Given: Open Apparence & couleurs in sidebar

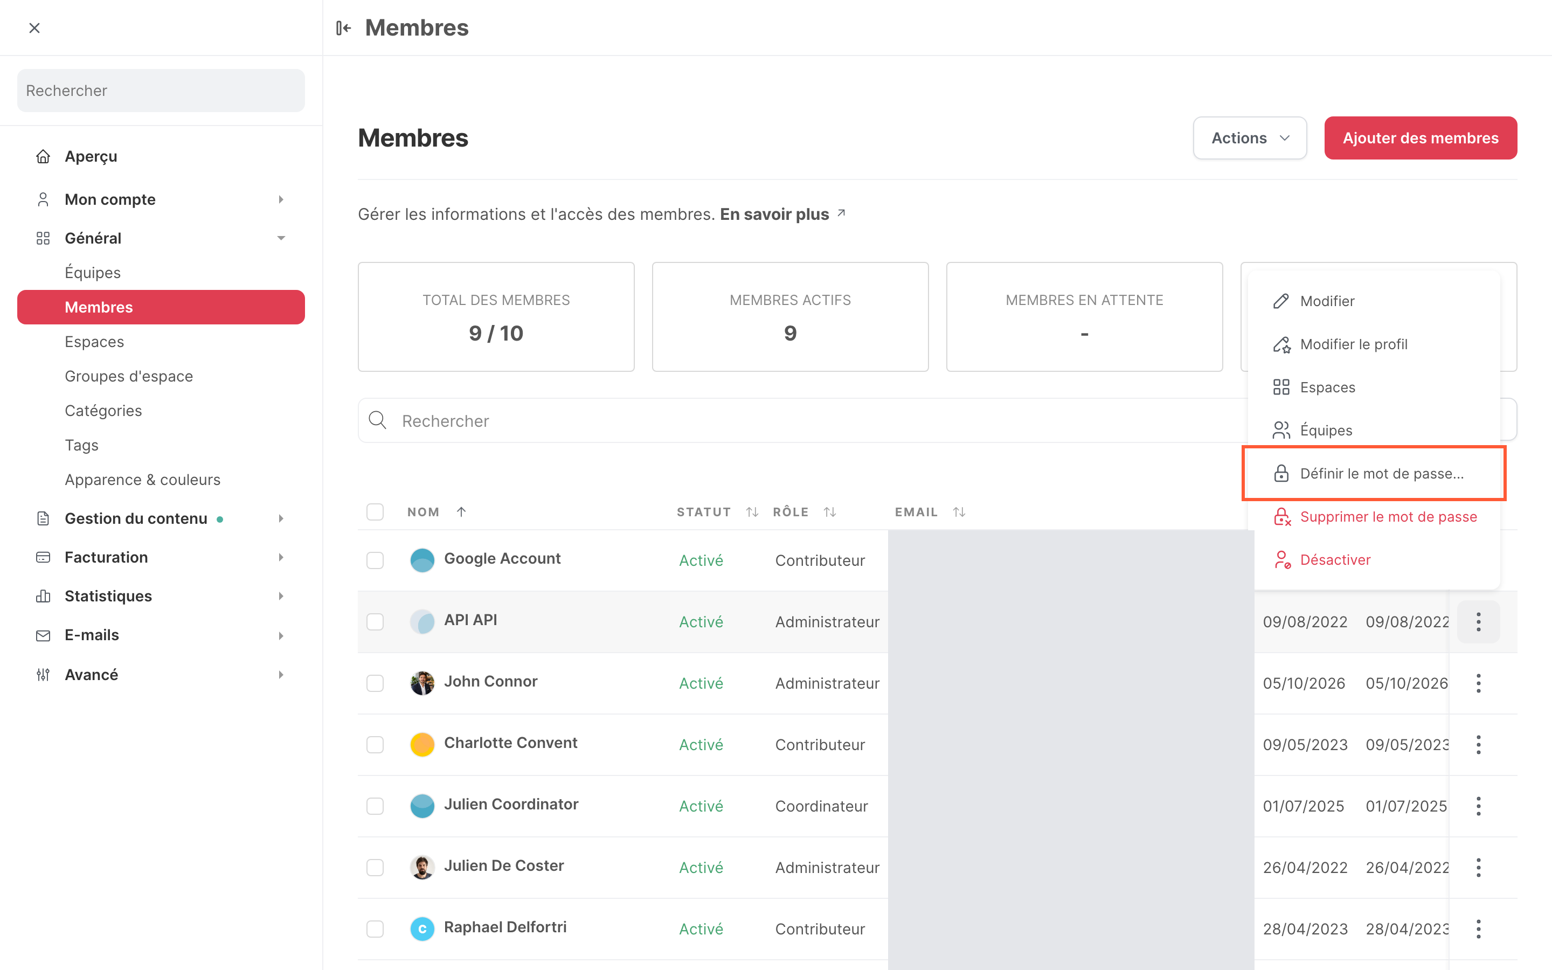Looking at the screenshot, I should tap(142, 479).
